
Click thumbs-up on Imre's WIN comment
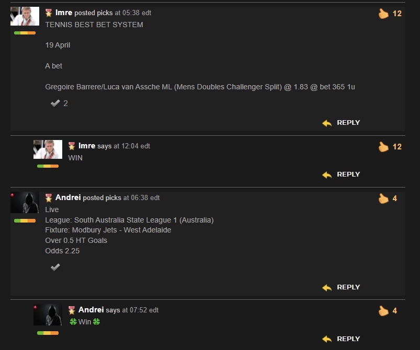[383, 147]
